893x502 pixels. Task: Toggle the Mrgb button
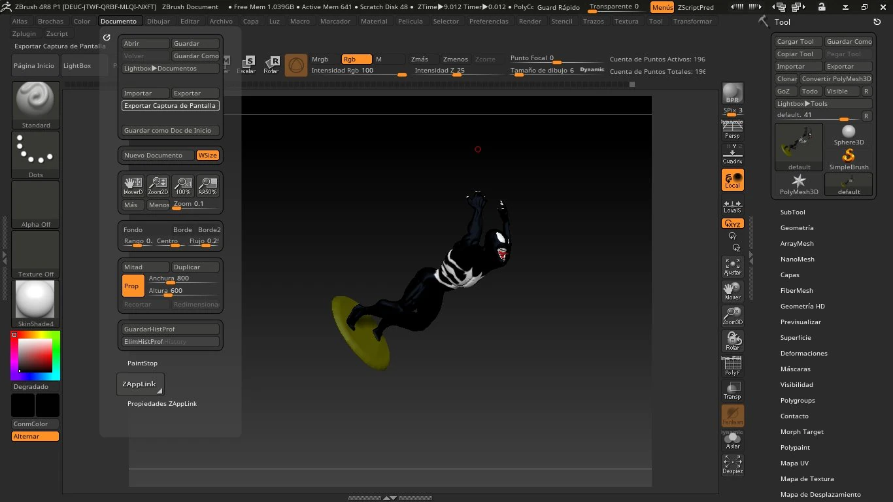click(325, 59)
